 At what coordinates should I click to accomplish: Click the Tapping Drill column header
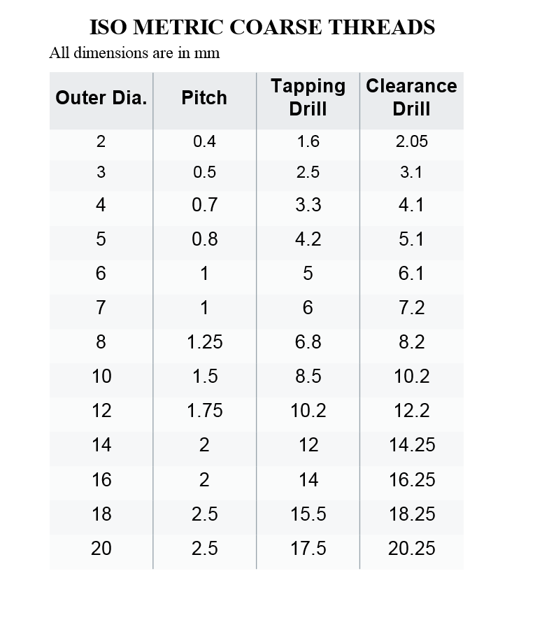click(308, 97)
